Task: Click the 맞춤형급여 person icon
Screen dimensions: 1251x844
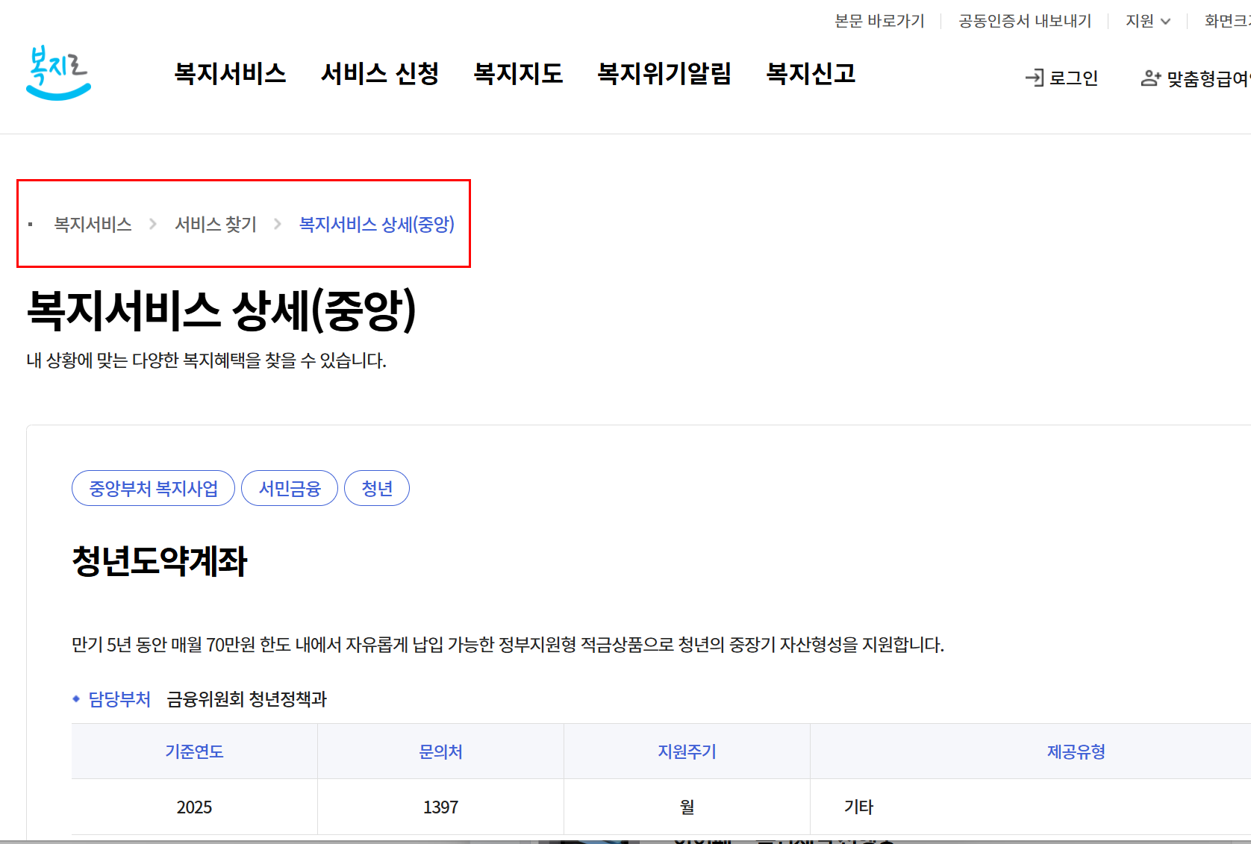Action: click(1151, 78)
